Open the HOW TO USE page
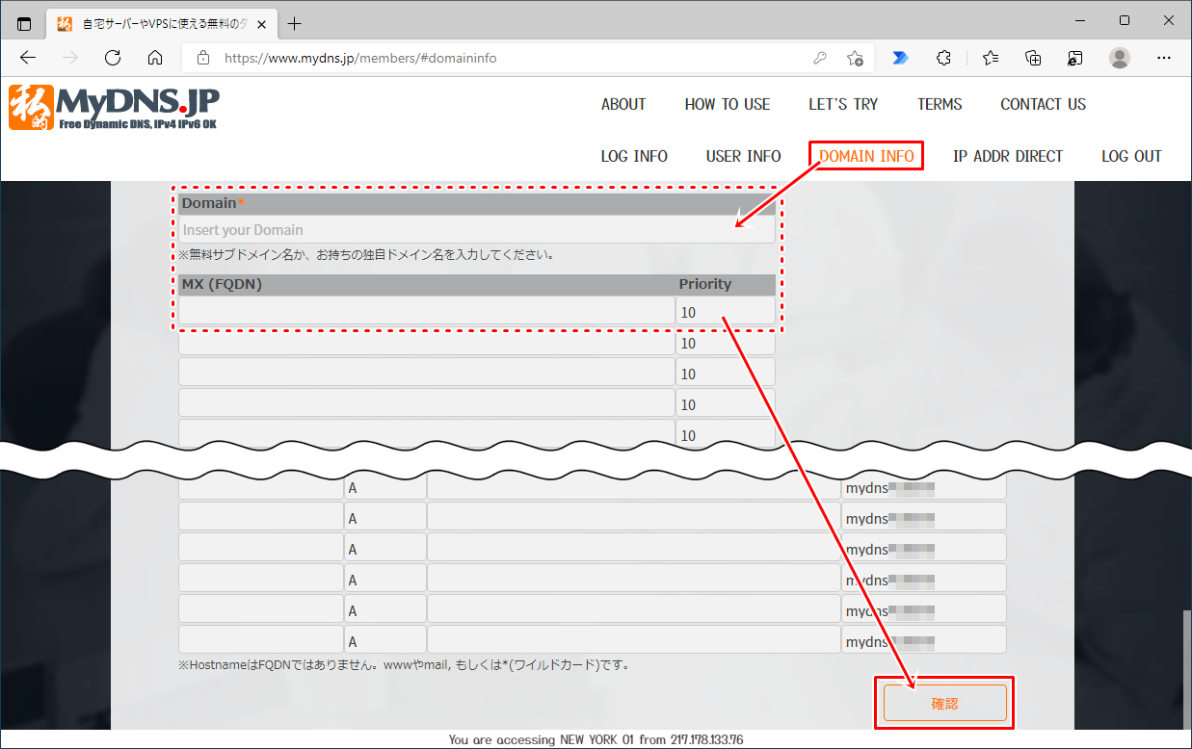This screenshot has height=749, width=1192. click(x=728, y=104)
